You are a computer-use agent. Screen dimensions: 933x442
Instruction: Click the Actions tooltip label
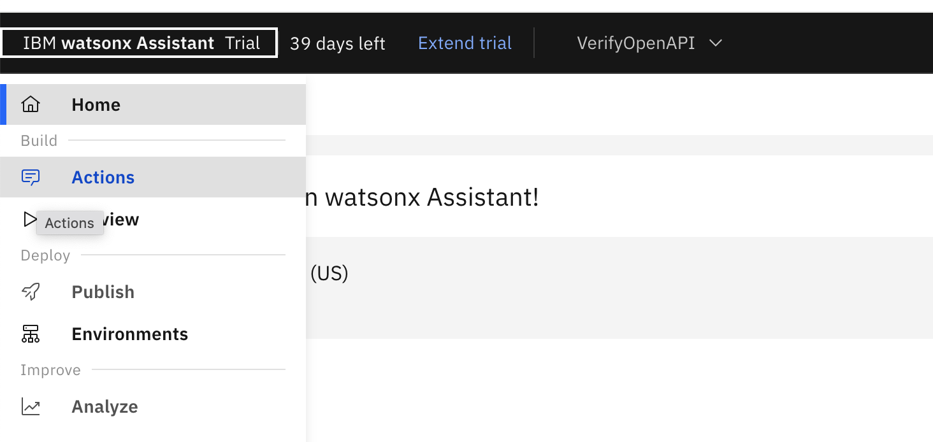pyautogui.click(x=69, y=223)
